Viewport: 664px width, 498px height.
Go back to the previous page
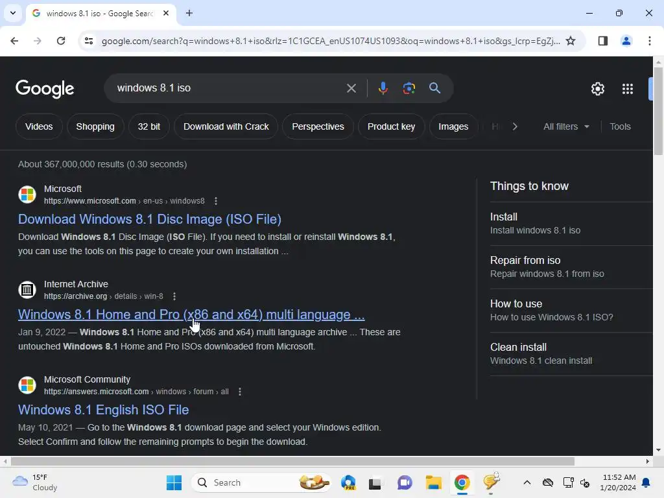[x=14, y=41]
